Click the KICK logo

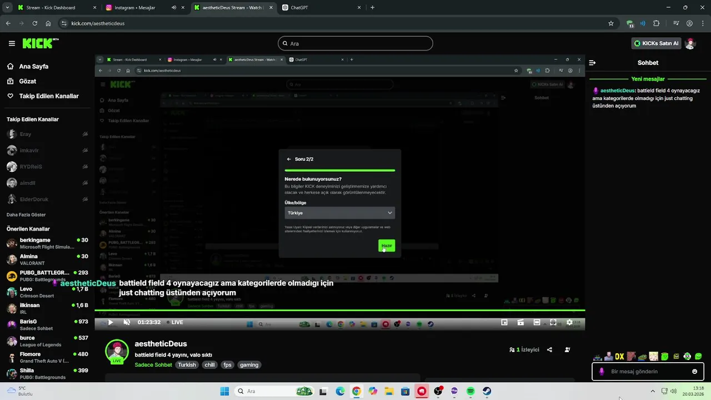click(x=41, y=43)
